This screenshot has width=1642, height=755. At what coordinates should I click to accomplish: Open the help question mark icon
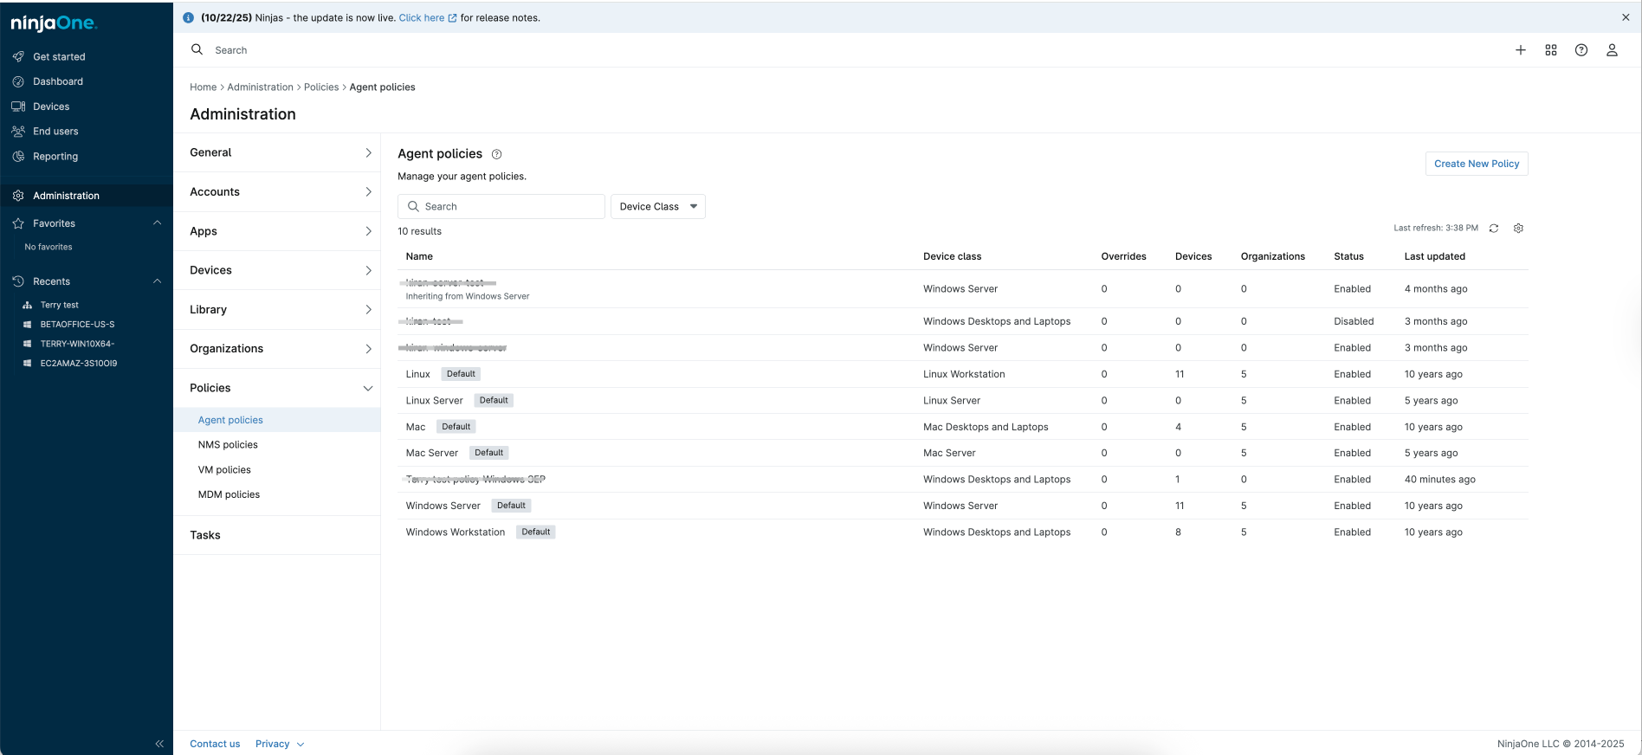pyautogui.click(x=1581, y=50)
